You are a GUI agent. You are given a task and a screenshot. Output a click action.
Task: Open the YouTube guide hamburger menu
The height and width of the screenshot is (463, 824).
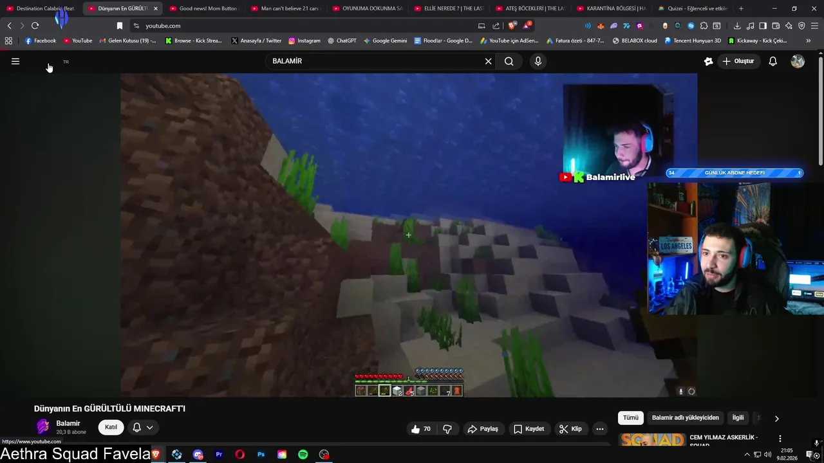click(x=15, y=61)
